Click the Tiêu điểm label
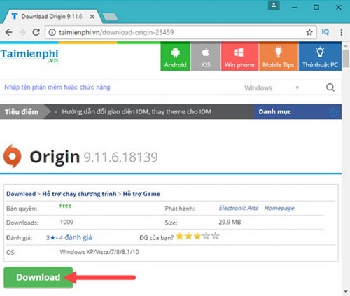This screenshot has width=350, height=296. tap(22, 112)
